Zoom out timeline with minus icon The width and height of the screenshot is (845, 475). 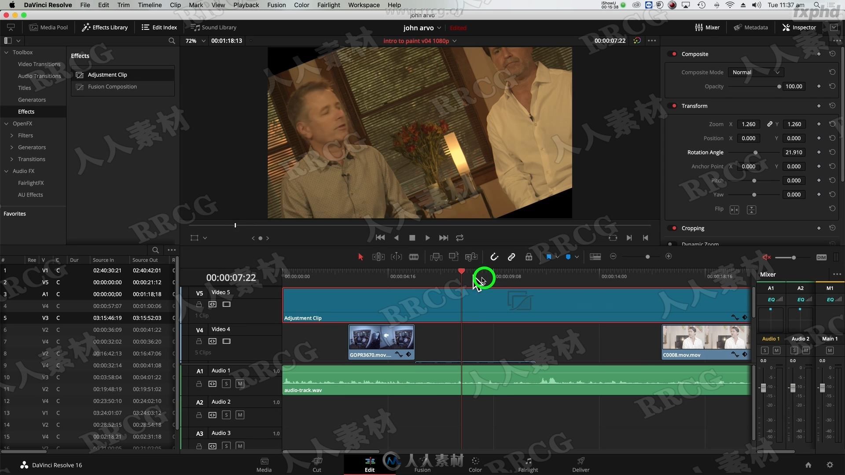613,256
